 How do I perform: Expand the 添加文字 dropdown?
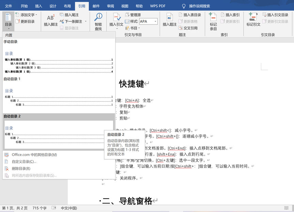[x=36, y=15]
